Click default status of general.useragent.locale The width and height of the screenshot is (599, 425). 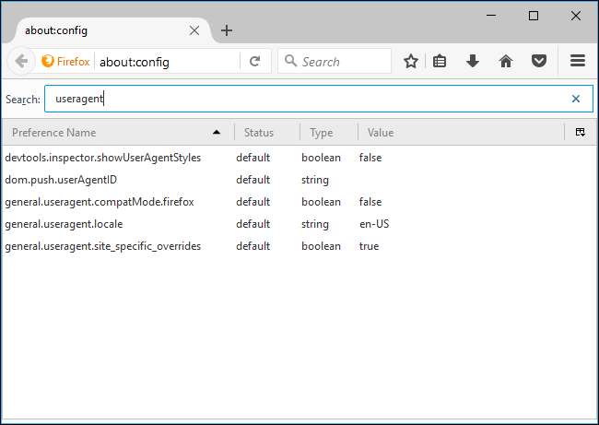[x=253, y=224]
